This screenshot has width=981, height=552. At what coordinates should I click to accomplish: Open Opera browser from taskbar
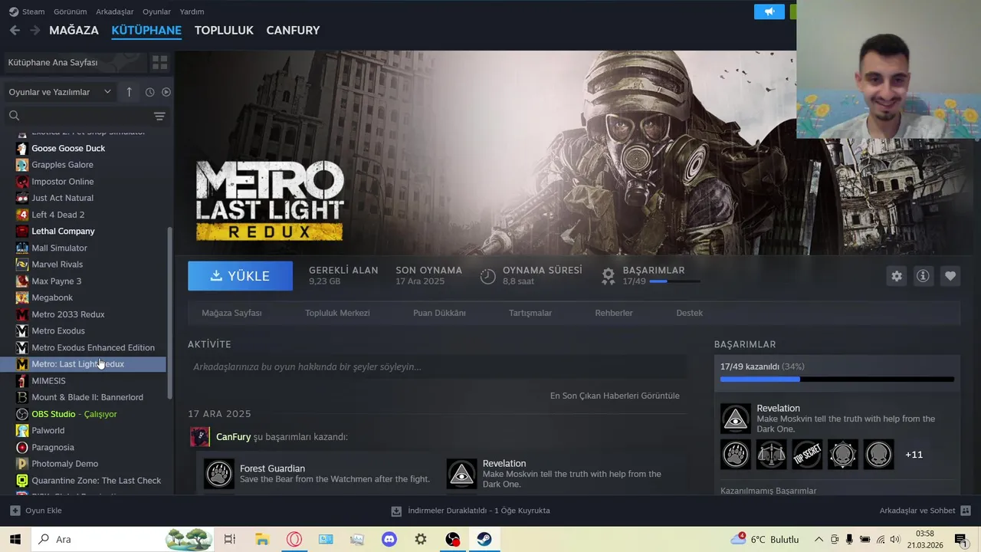[x=294, y=539]
